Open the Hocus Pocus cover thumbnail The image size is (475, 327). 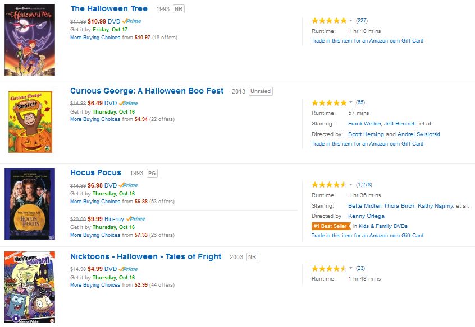tap(30, 204)
